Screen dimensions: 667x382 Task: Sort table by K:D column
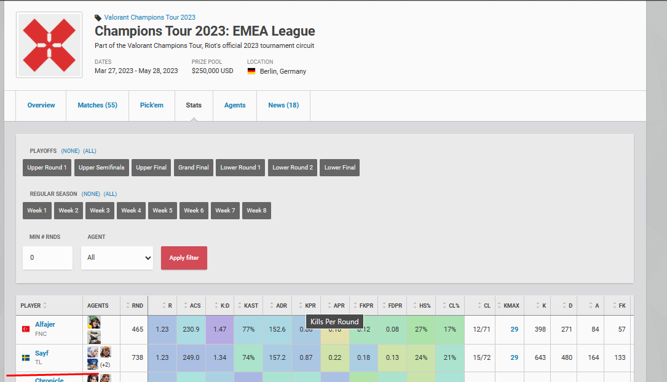(221, 305)
